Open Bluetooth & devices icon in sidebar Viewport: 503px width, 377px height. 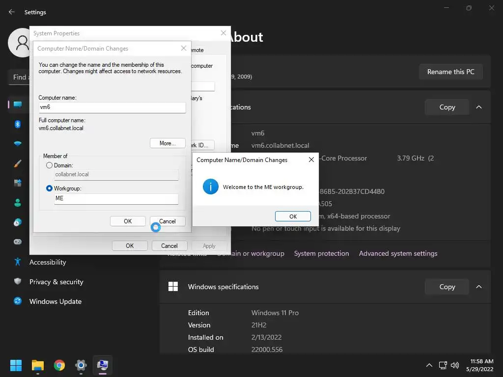18,124
